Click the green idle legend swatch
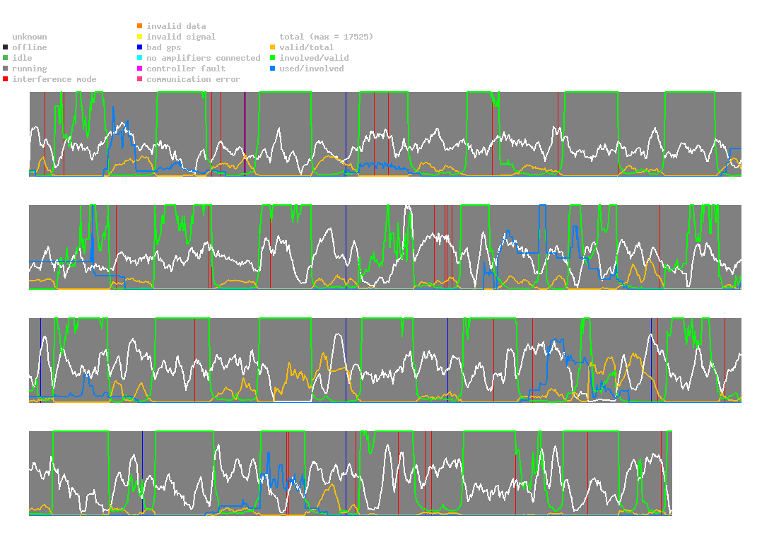 coord(6,58)
